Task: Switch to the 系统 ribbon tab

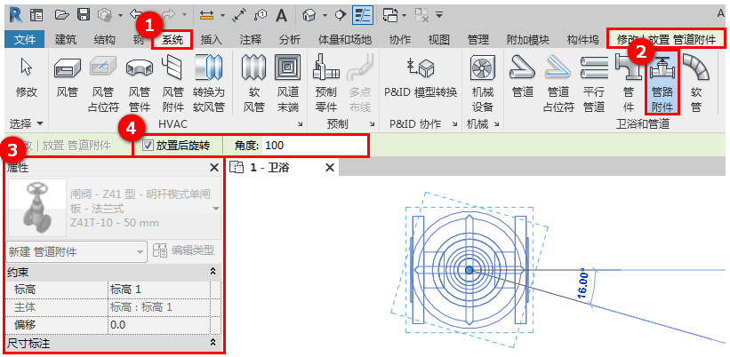Action: click(x=172, y=40)
